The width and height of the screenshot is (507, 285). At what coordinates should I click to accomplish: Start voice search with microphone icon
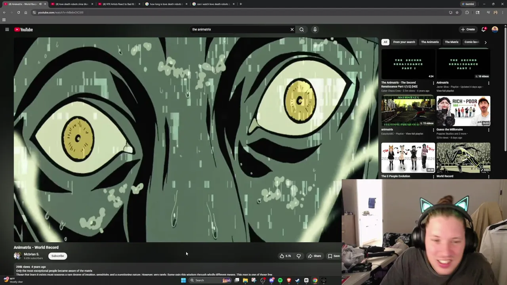tap(315, 29)
